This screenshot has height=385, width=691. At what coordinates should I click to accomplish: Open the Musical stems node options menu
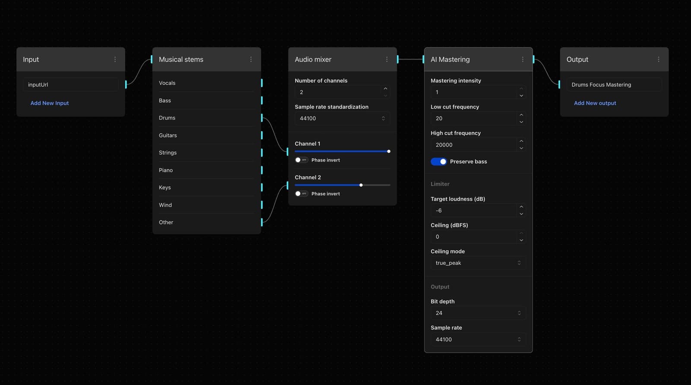pyautogui.click(x=251, y=59)
